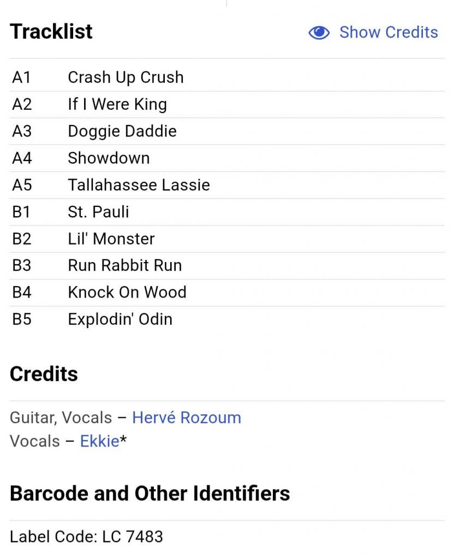Select the Lil' Monster track
The width and height of the screenshot is (454, 559).
coord(111,239)
